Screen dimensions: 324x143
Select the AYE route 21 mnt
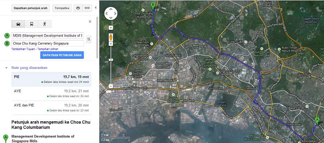click(51, 93)
